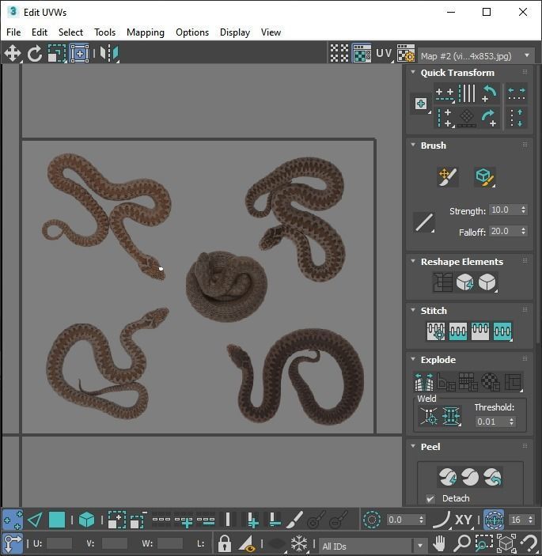
Task: Collapse the Explode rollout
Action: [x=413, y=359]
